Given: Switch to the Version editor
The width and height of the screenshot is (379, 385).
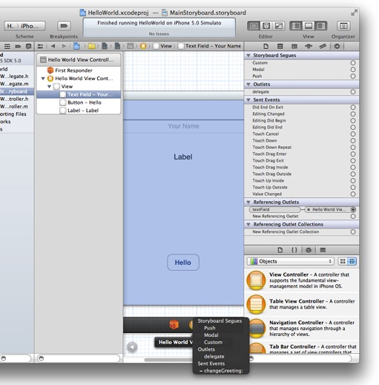Looking at the screenshot, I should pyautogui.click(x=279, y=26).
